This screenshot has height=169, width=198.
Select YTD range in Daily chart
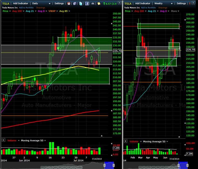[51, 167]
